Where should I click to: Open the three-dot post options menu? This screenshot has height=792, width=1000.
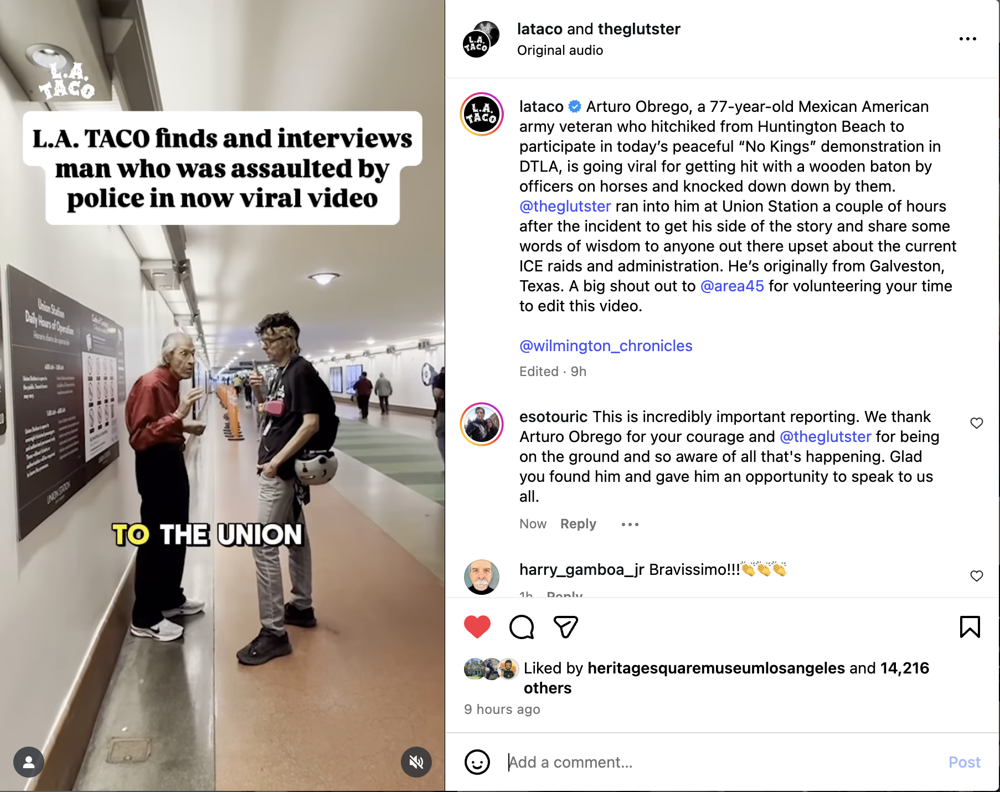tap(968, 39)
